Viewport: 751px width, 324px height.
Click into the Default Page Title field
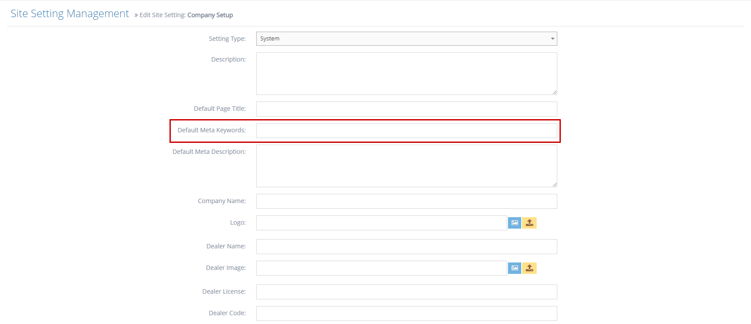click(406, 109)
